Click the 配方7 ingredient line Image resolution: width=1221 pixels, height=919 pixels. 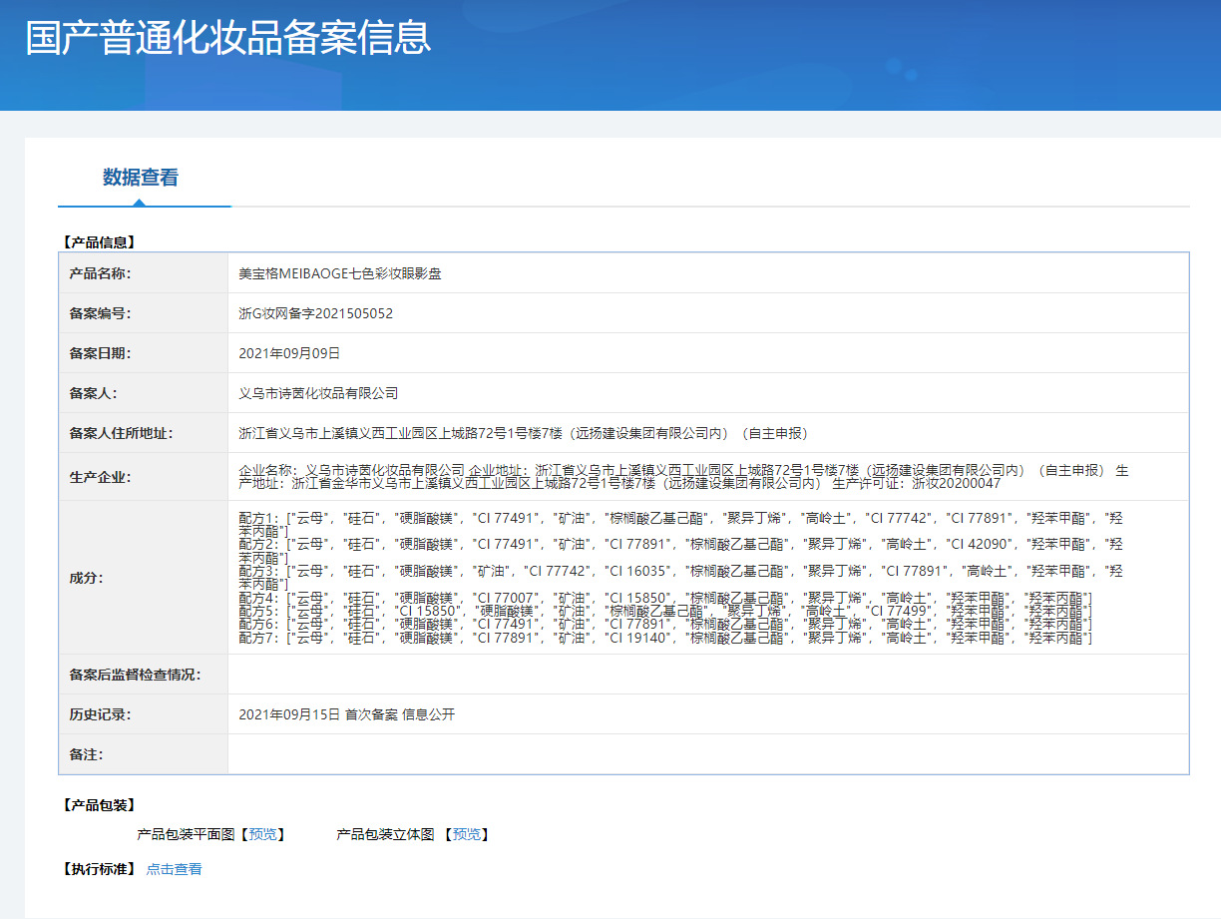[x=664, y=638]
